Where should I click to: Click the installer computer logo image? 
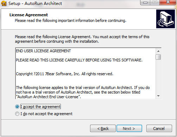coord(165,19)
